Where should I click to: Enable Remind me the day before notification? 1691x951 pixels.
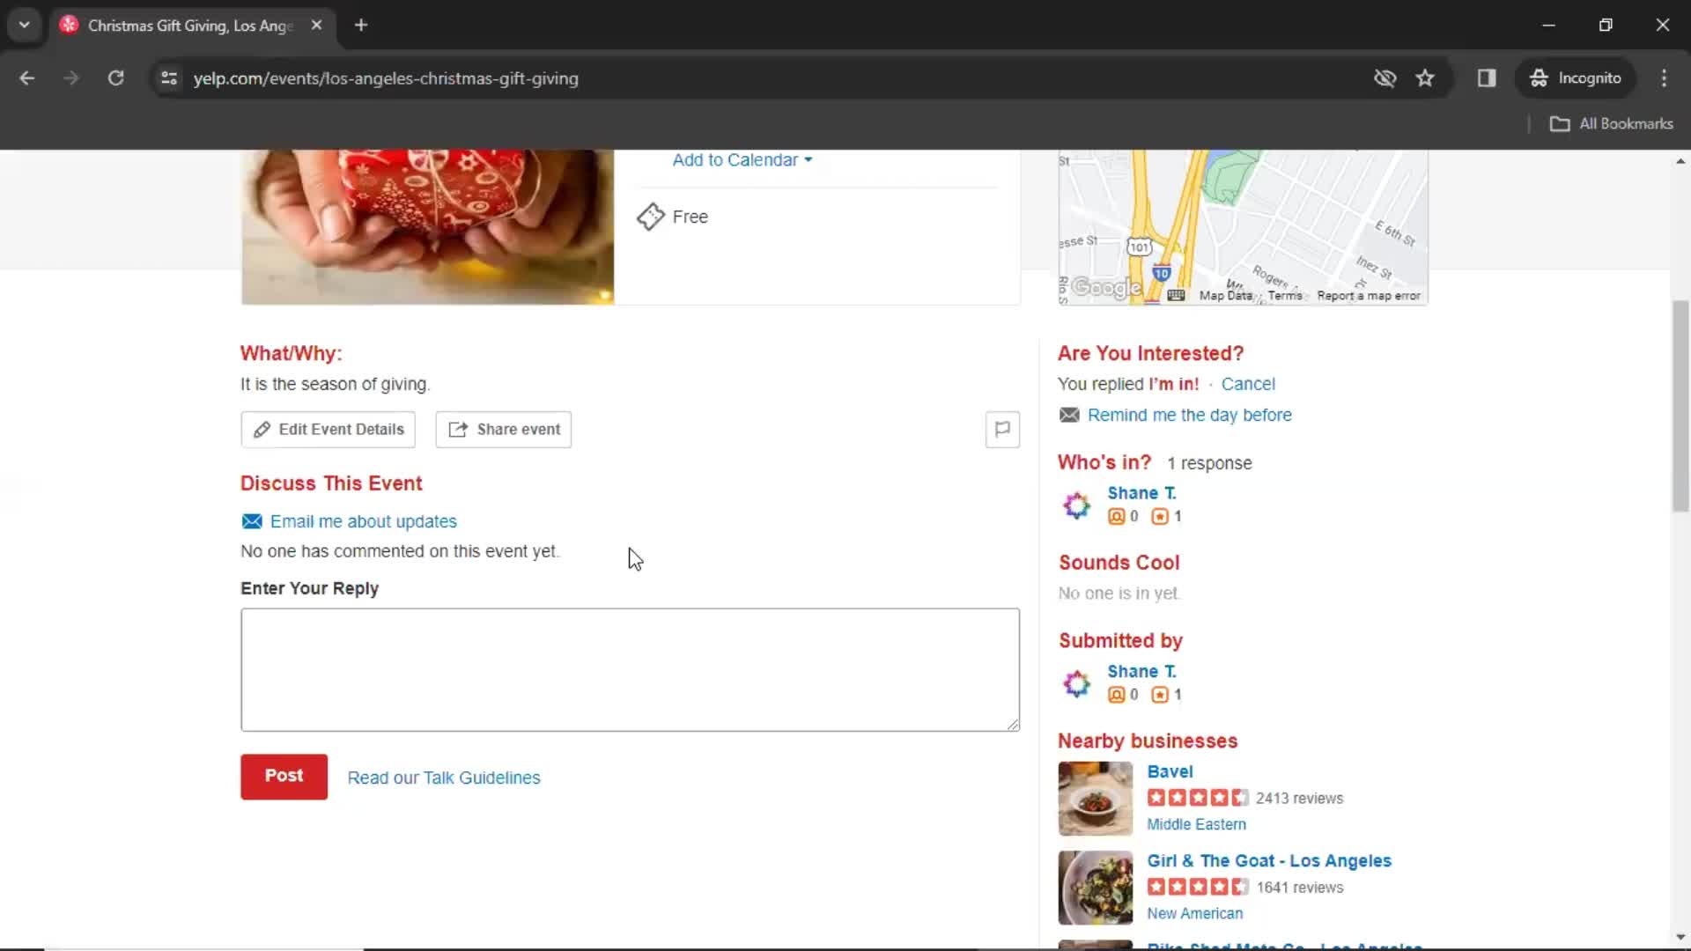click(1189, 415)
